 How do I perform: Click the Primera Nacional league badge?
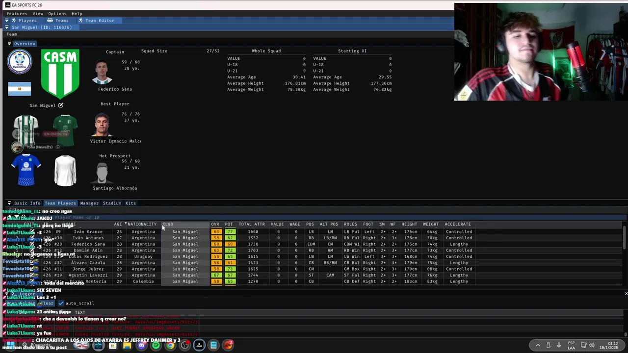pos(20,62)
